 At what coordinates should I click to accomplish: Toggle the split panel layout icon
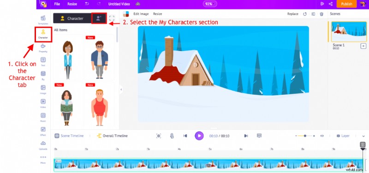313,14
